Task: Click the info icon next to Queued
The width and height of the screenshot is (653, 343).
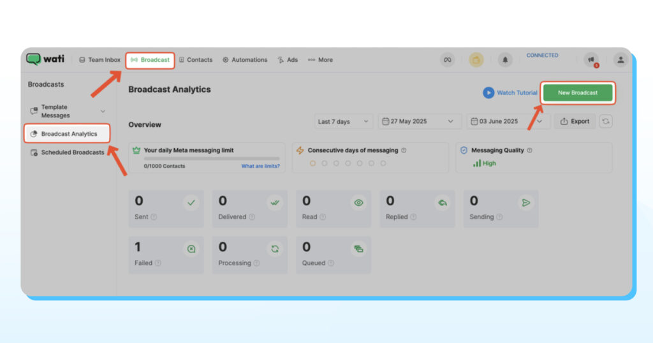Action: tap(331, 263)
